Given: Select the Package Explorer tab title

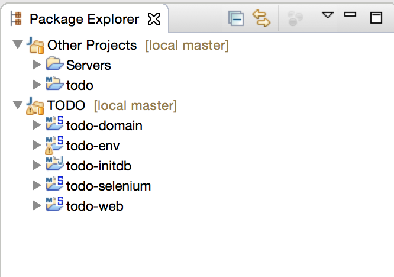Looking at the screenshot, I should [x=84, y=19].
